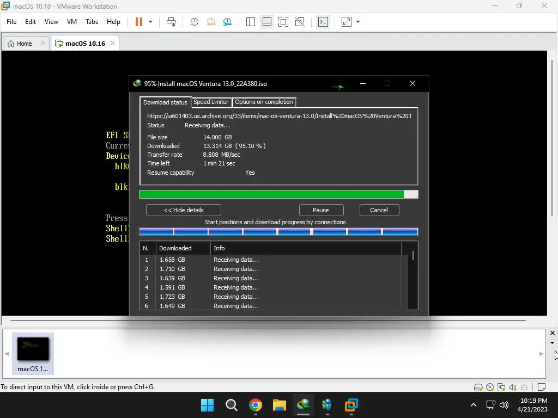This screenshot has width=558, height=418.
Task: Open the Tabs menu
Action: pyautogui.click(x=92, y=22)
